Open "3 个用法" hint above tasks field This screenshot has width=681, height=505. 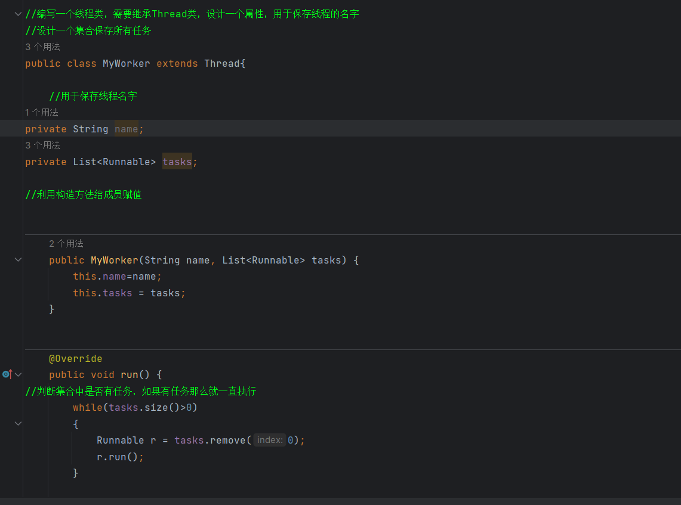pos(43,145)
